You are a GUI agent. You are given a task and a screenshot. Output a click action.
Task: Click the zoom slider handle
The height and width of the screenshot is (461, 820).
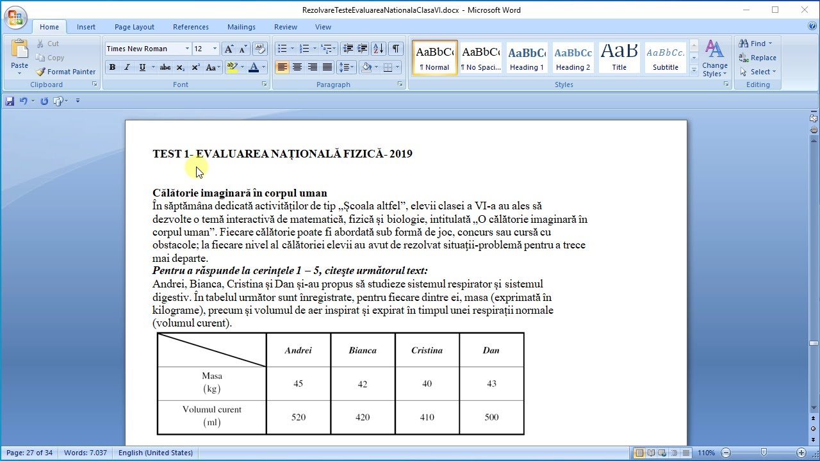(763, 453)
